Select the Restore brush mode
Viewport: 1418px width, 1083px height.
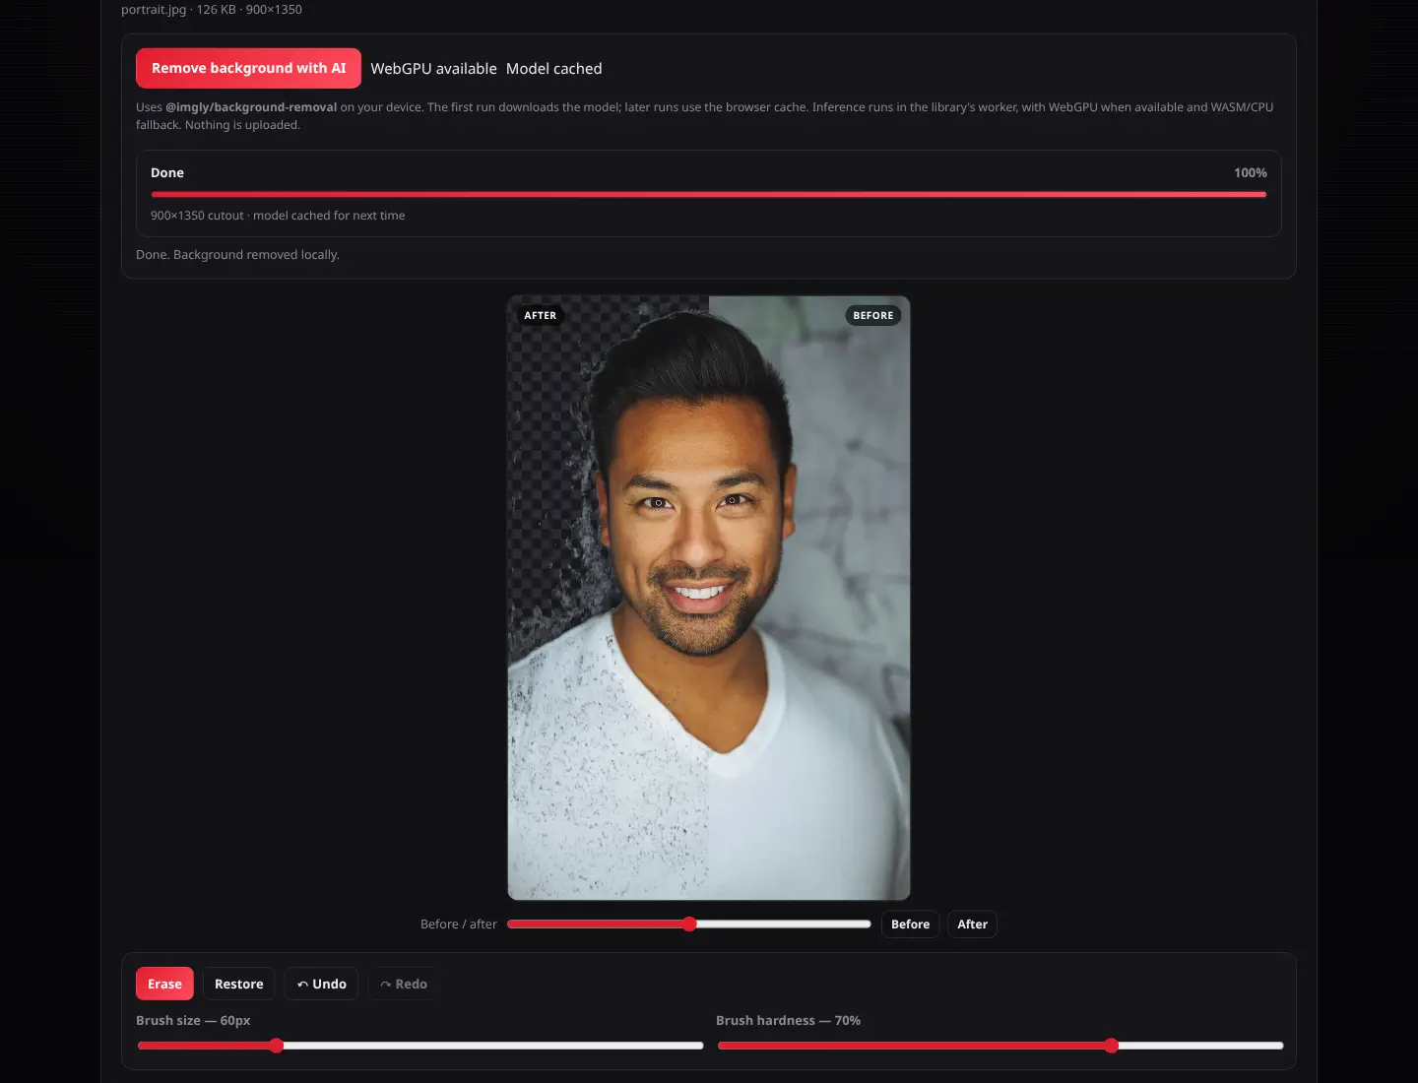pos(239,984)
